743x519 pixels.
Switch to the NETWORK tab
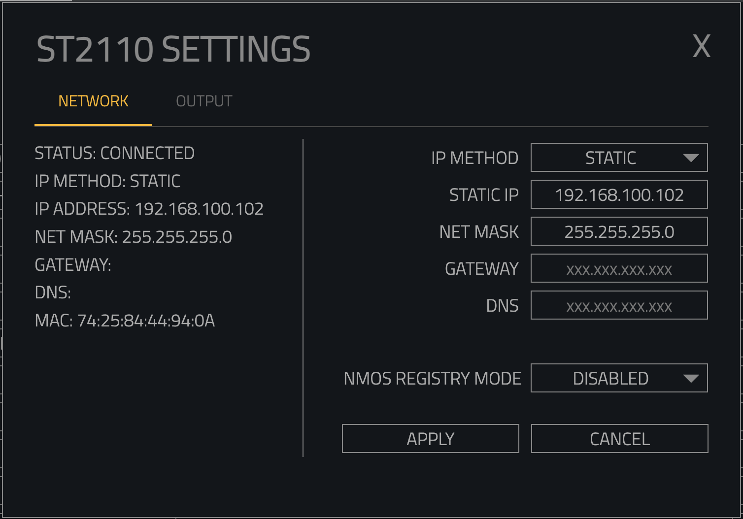tap(93, 101)
